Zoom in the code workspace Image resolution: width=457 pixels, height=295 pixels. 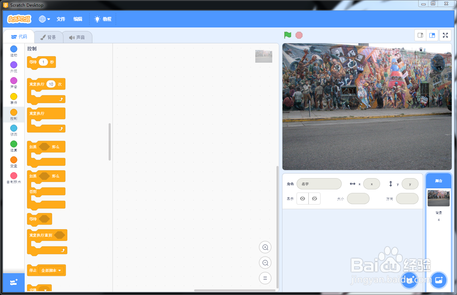click(265, 247)
